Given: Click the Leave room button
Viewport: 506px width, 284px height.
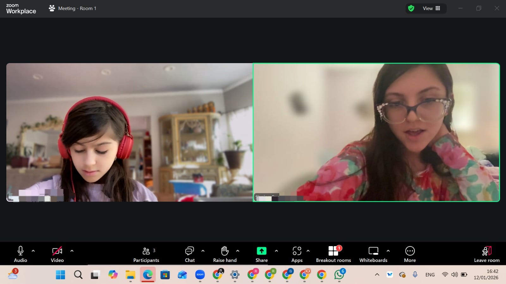Looking at the screenshot, I should click(486, 254).
